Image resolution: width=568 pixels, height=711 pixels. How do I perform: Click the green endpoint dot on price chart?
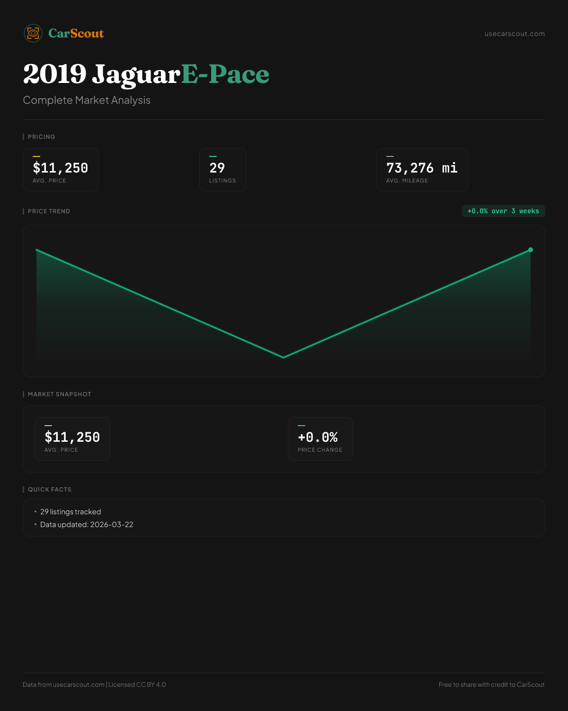pos(531,250)
